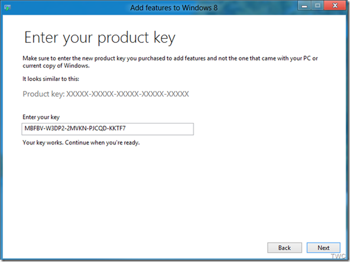The width and height of the screenshot is (350, 262).
Task: Click the 'It looks similar to this:' text
Action: pos(51,79)
